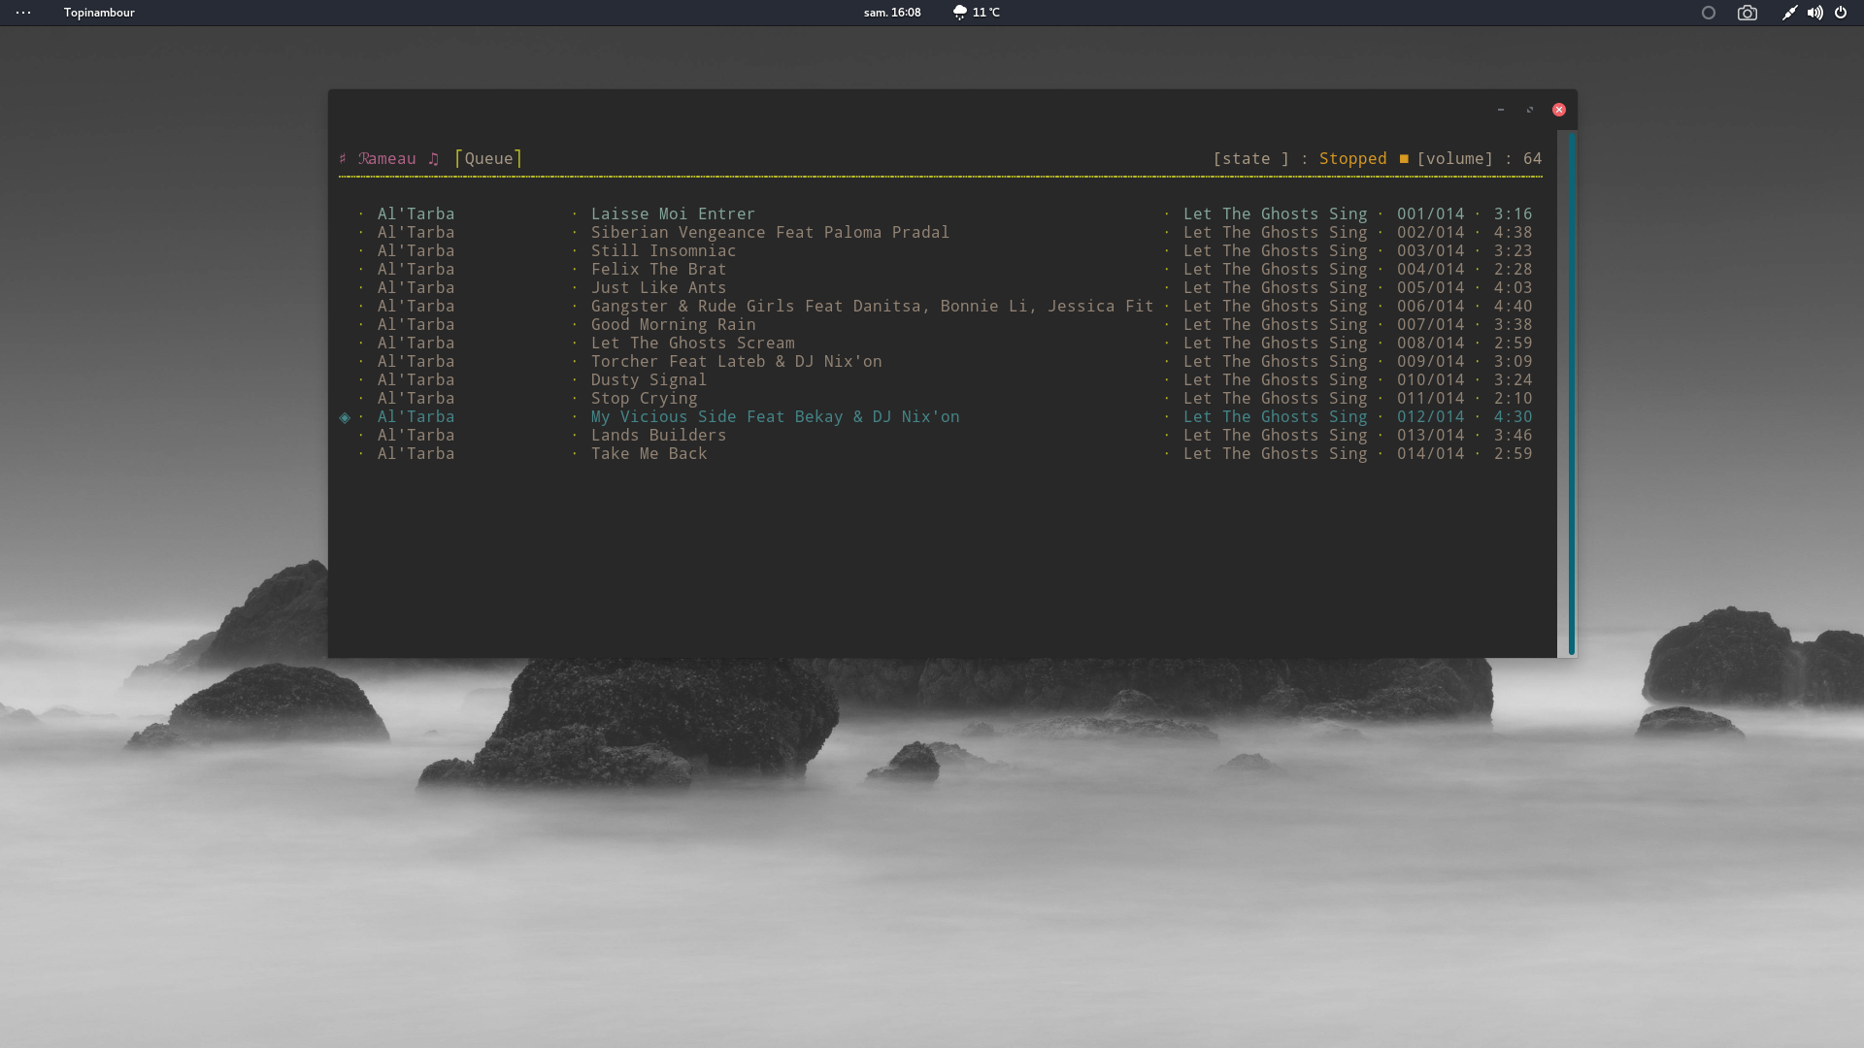Image resolution: width=1864 pixels, height=1048 pixels.
Task: Click the power icon in top bar
Action: point(1841,13)
